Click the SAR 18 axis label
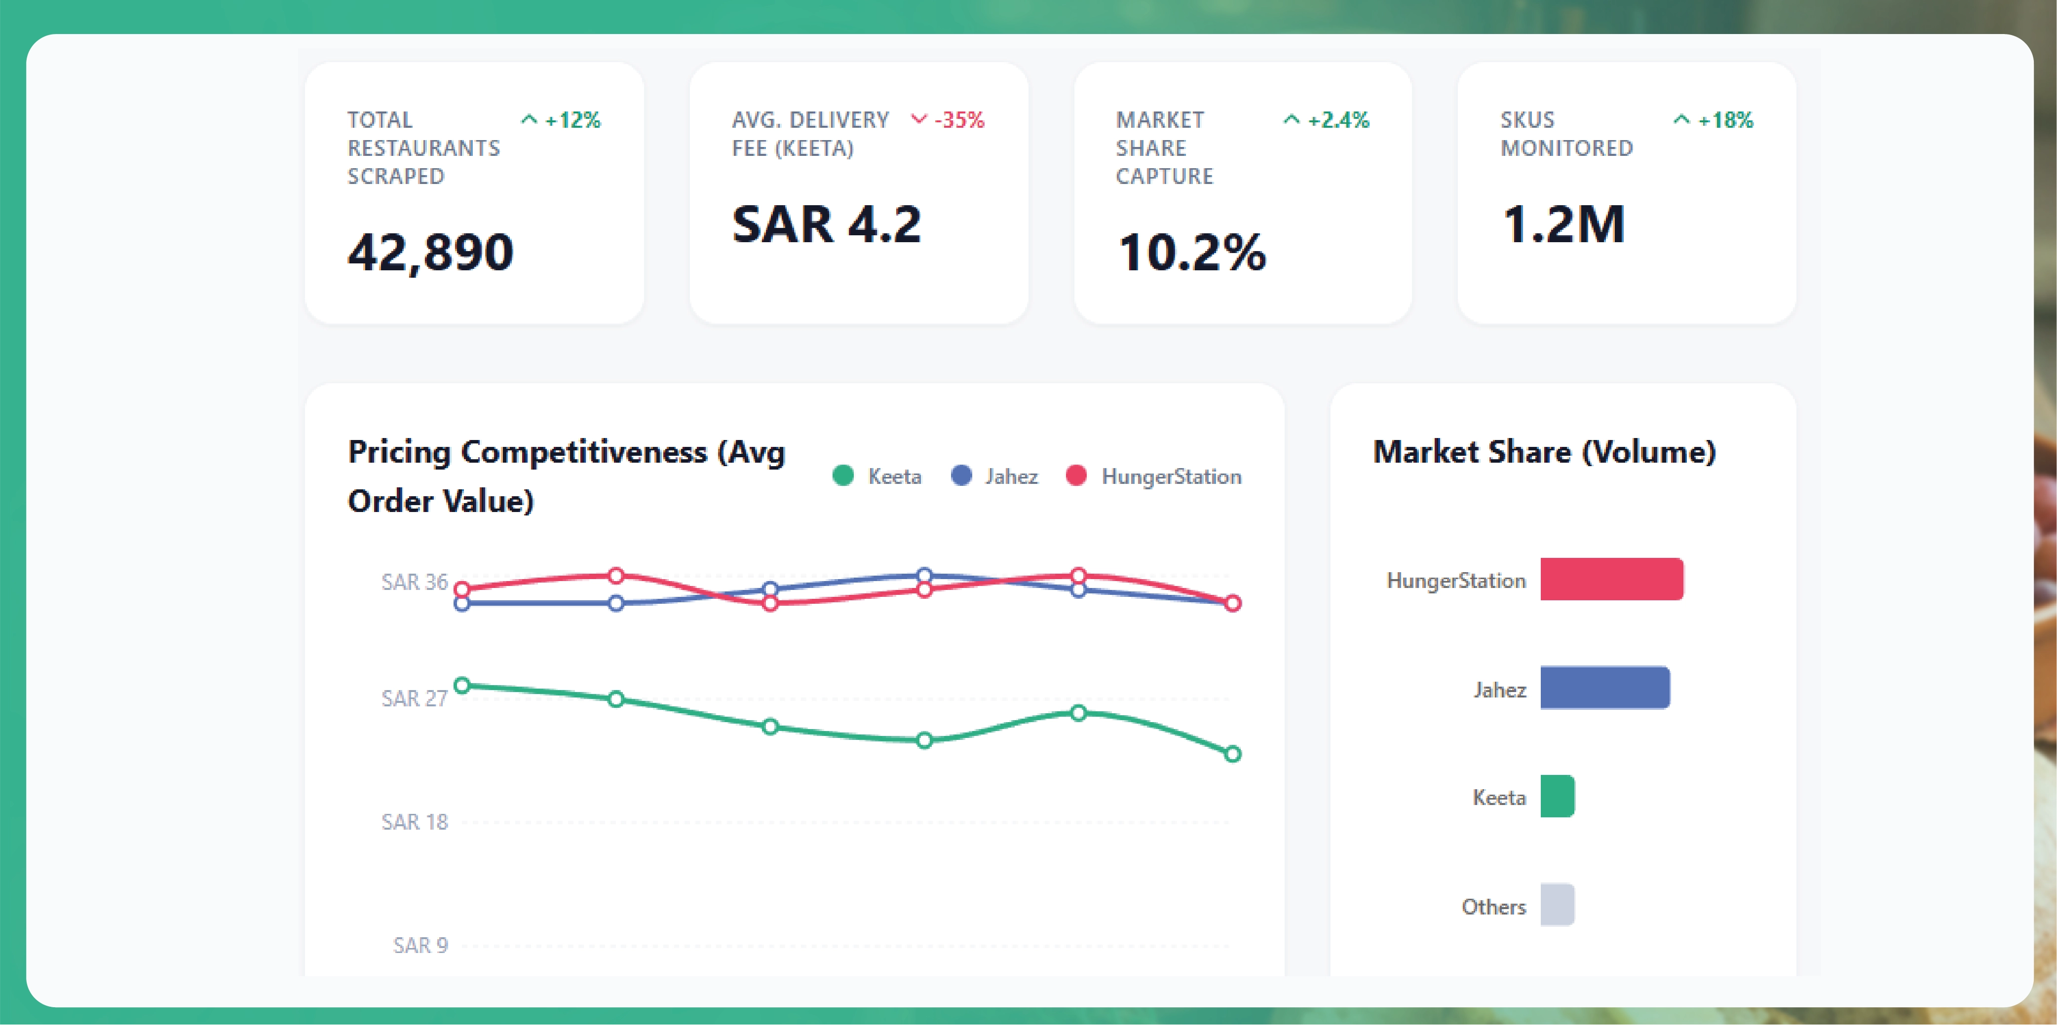 point(415,821)
